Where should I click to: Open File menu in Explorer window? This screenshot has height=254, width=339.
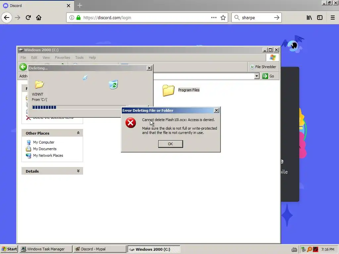click(x=23, y=58)
